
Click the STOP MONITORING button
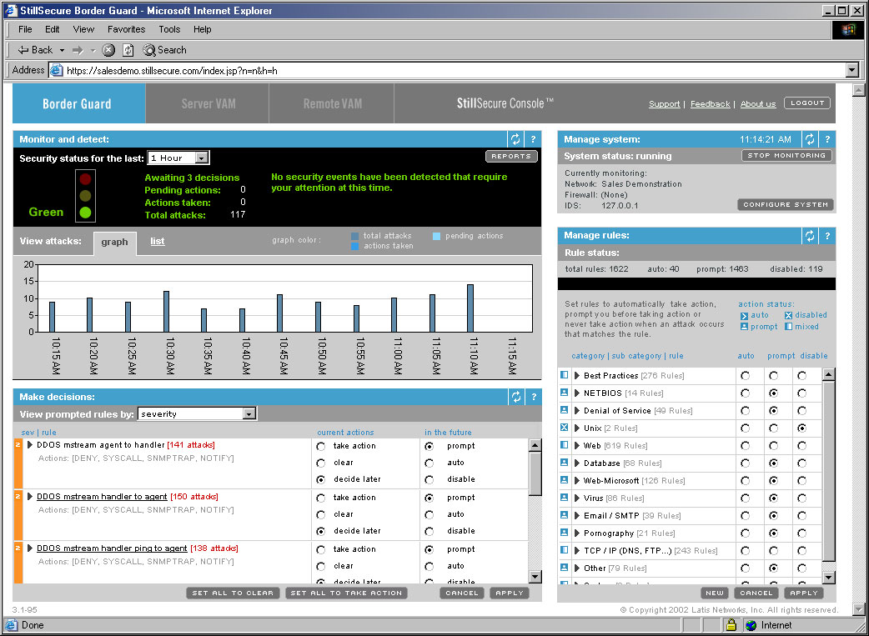(x=787, y=156)
